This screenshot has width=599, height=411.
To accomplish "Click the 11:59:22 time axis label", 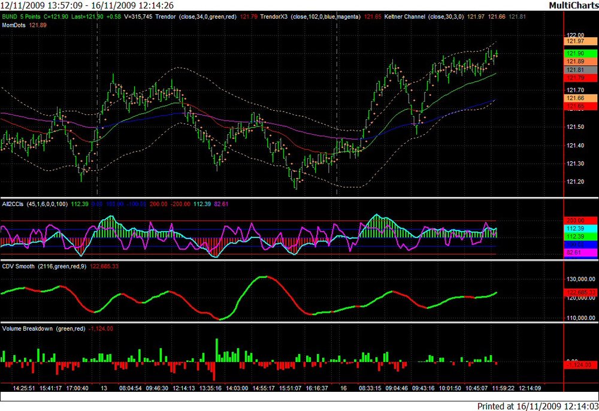I will click(503, 388).
